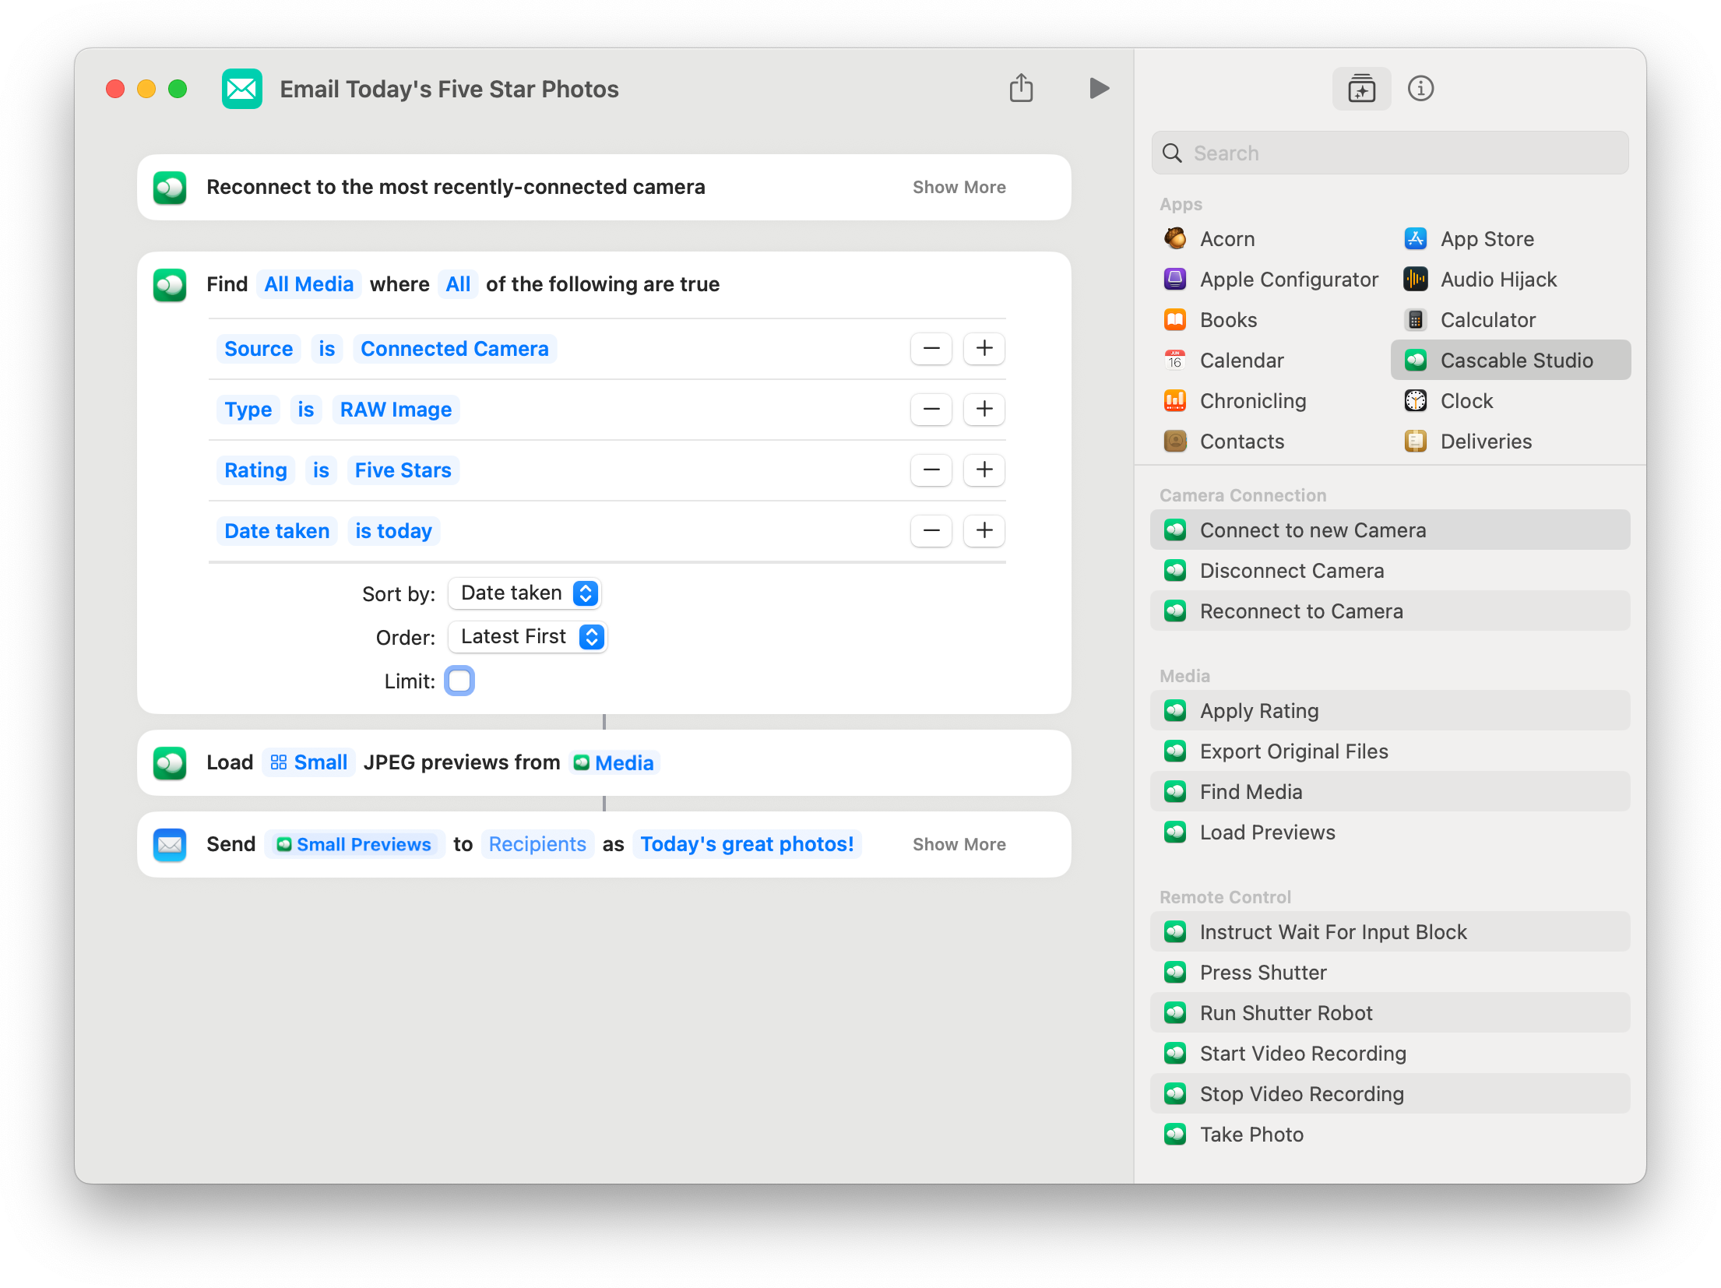Change Connected Camera filter value
Screen dimensions: 1721x1288
(455, 349)
